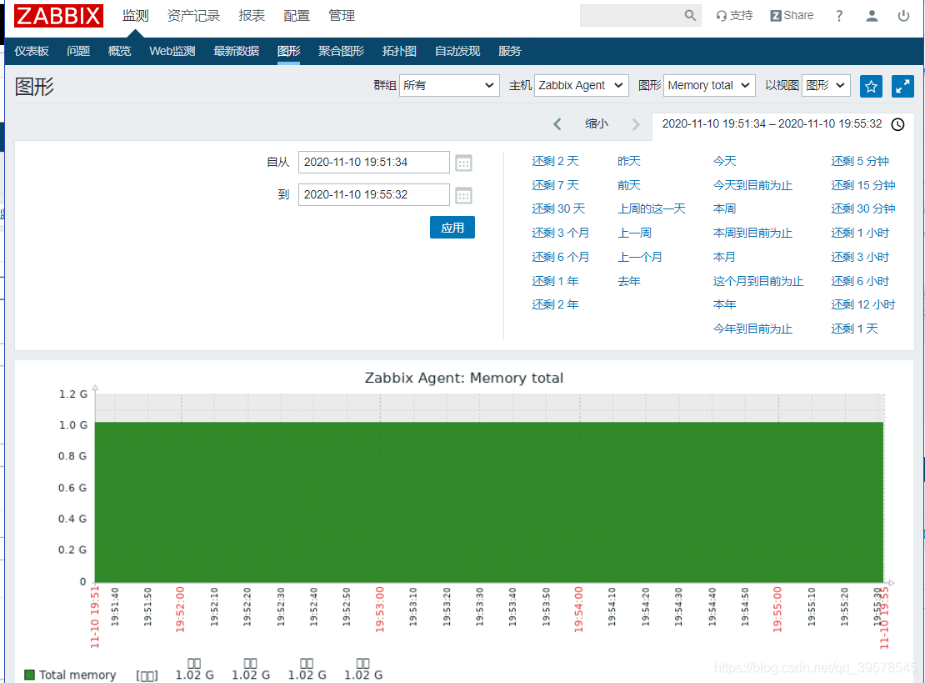Screen dimensions: 925x683
Task: Select the 还剩 12 小时 range
Action: [863, 304]
